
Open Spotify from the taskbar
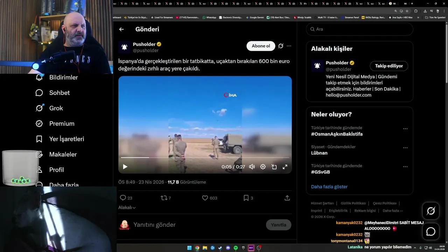click(x=236, y=248)
